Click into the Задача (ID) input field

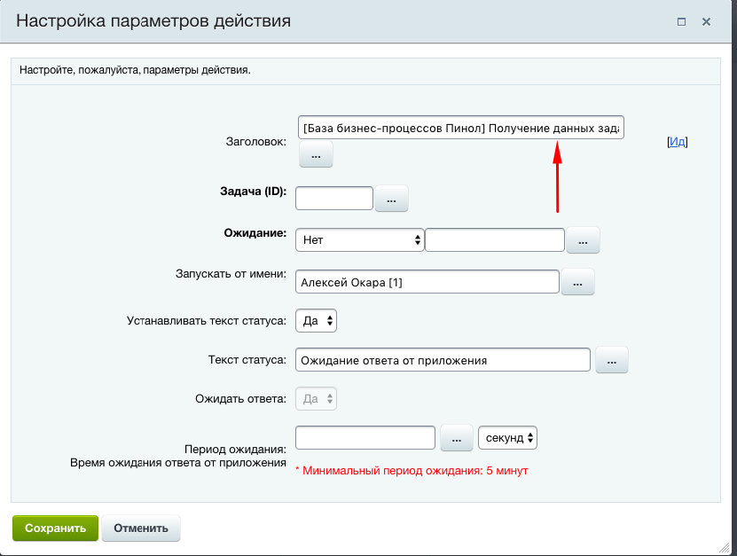(x=333, y=199)
